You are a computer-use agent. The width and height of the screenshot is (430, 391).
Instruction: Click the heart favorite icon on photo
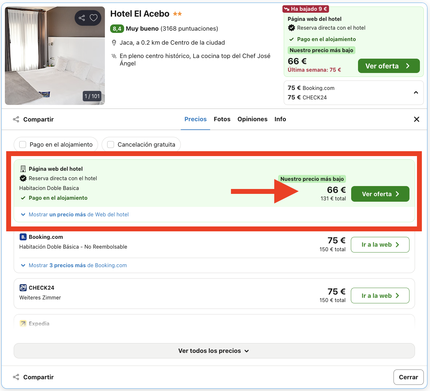point(93,18)
